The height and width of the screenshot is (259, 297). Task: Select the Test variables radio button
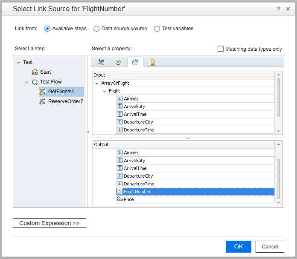point(157,29)
